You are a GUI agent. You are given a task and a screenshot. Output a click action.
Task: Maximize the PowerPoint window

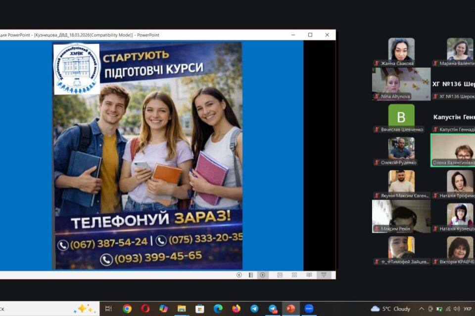click(x=310, y=35)
